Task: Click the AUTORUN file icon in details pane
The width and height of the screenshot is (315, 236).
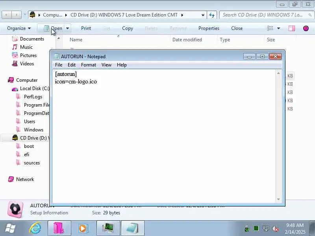Action: coord(15,210)
